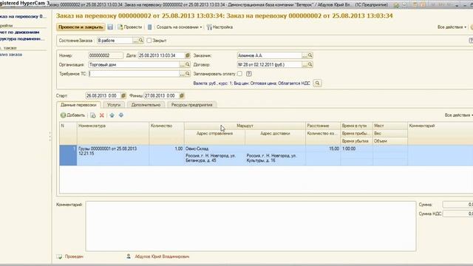Click the save (floppy disk) icon

pyautogui.click(x=110, y=27)
